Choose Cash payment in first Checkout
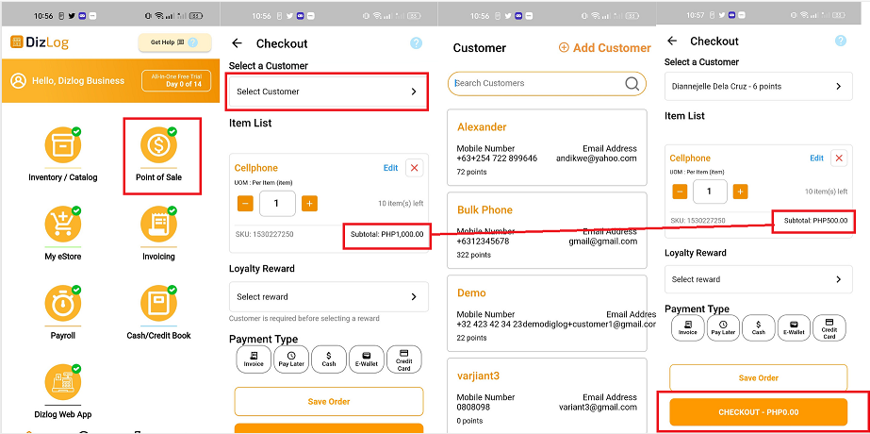 [329, 359]
